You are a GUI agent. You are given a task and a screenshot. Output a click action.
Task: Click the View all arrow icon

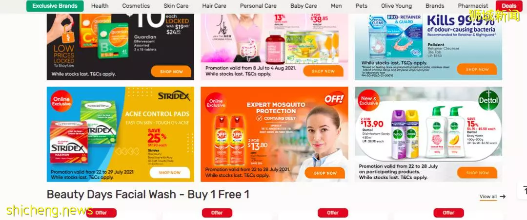point(503,197)
